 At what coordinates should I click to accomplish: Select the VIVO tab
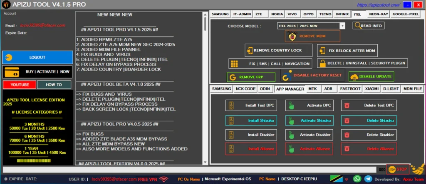coord(292,14)
